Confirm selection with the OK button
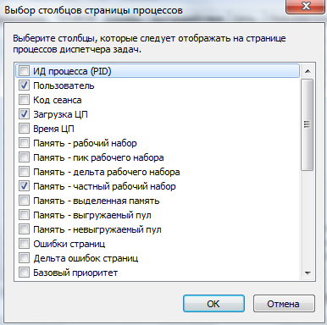The image size is (327, 325). pos(213,304)
